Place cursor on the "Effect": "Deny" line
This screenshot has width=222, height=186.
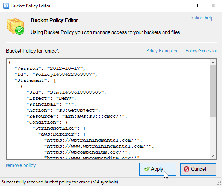52,99
